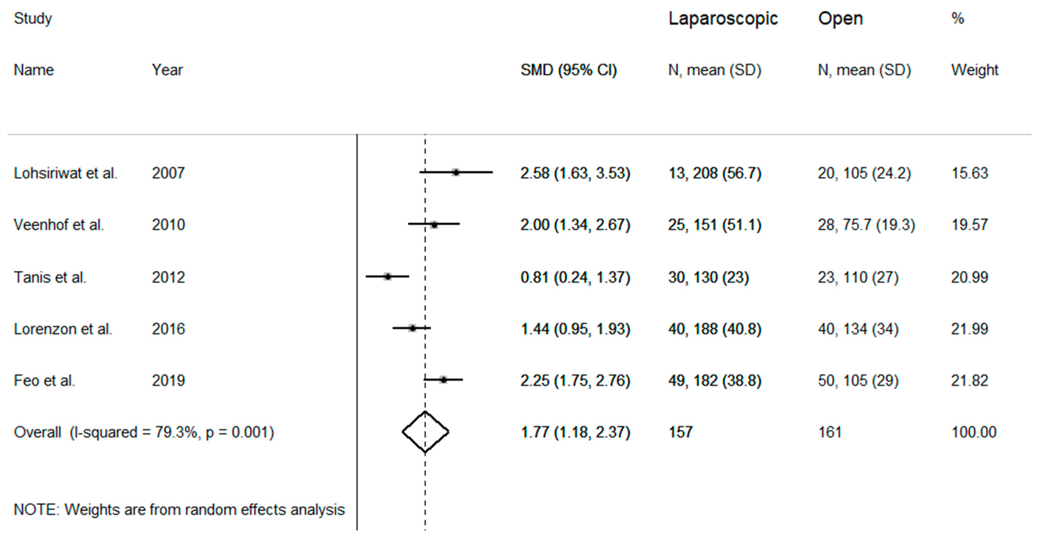Select the study name Tanis et al.

[50, 277]
